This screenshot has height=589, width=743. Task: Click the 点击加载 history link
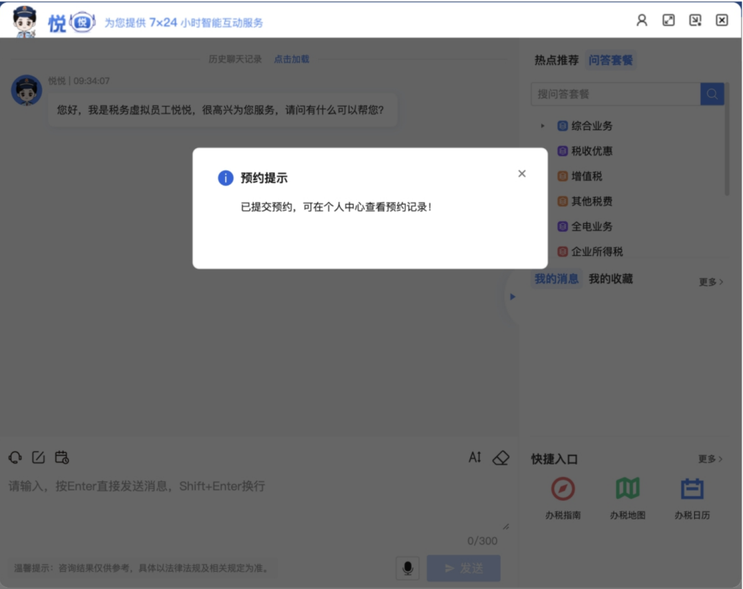point(292,59)
